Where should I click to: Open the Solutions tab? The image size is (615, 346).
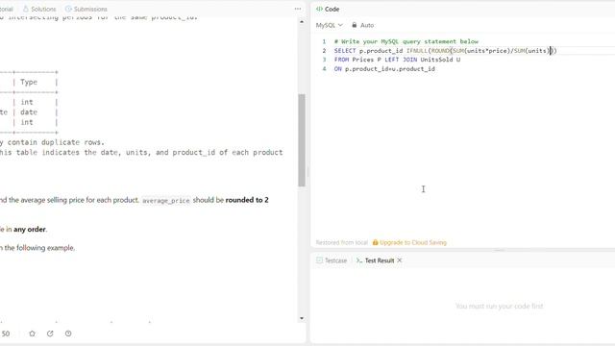pyautogui.click(x=39, y=9)
